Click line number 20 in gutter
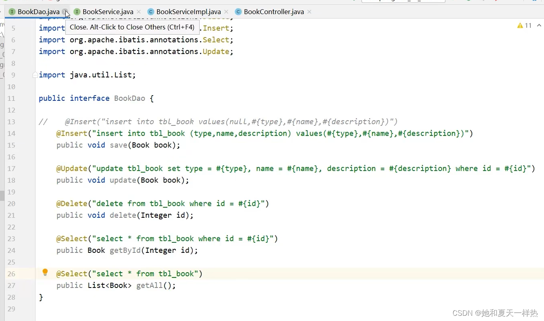Viewport: 544px width, 321px height. [11, 204]
